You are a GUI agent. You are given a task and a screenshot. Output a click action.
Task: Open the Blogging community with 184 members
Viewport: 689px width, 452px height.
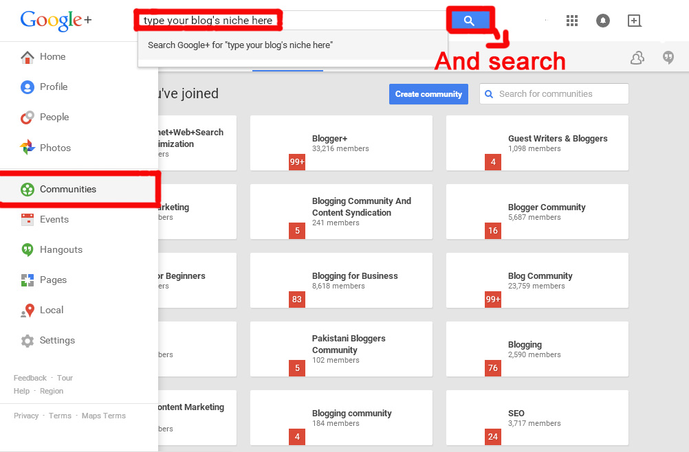click(342, 418)
